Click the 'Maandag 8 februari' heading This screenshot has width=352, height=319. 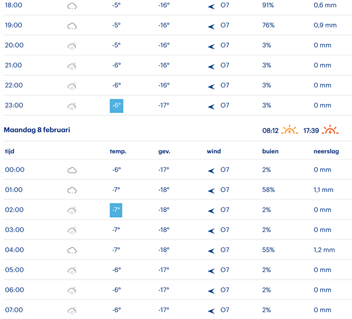tap(37, 130)
